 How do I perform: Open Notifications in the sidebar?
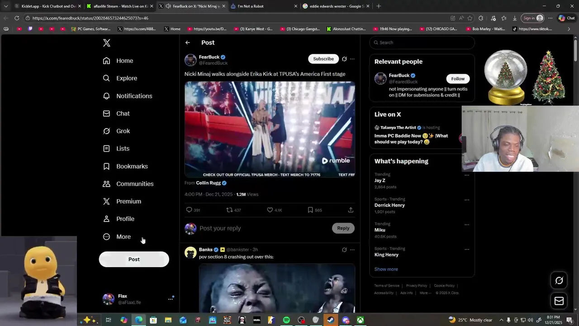coord(128,96)
